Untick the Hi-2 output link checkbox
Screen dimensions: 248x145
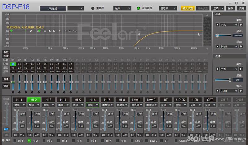[x=29, y=141]
